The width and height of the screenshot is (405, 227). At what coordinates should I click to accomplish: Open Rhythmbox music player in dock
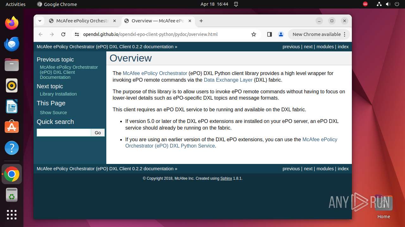tap(12, 85)
